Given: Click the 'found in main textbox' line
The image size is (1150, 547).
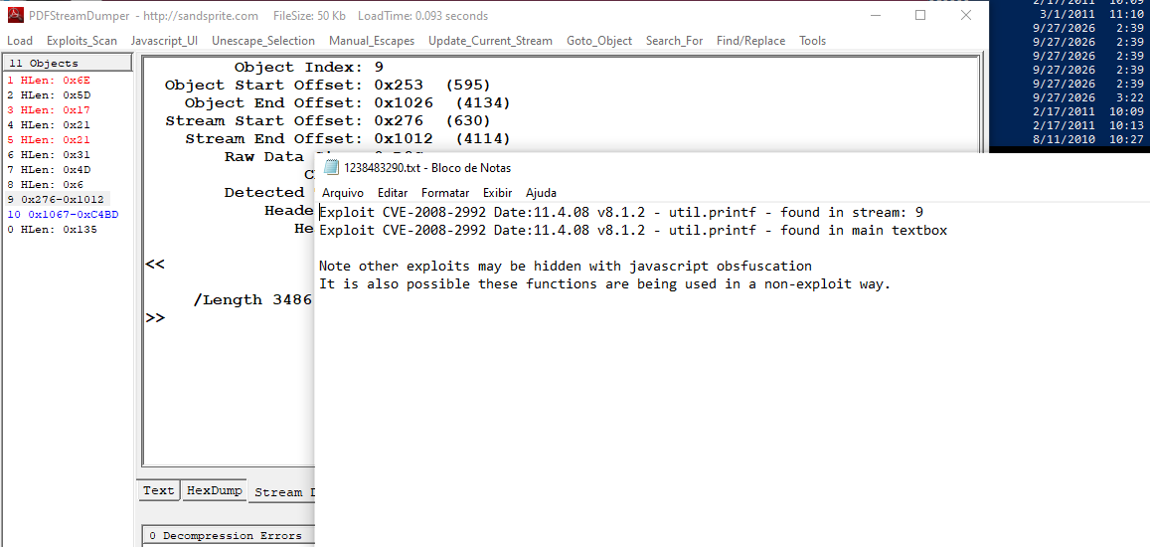Looking at the screenshot, I should [x=633, y=230].
